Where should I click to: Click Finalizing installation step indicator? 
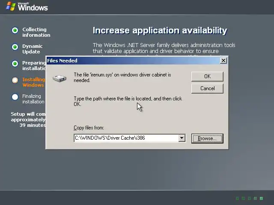[15, 97]
